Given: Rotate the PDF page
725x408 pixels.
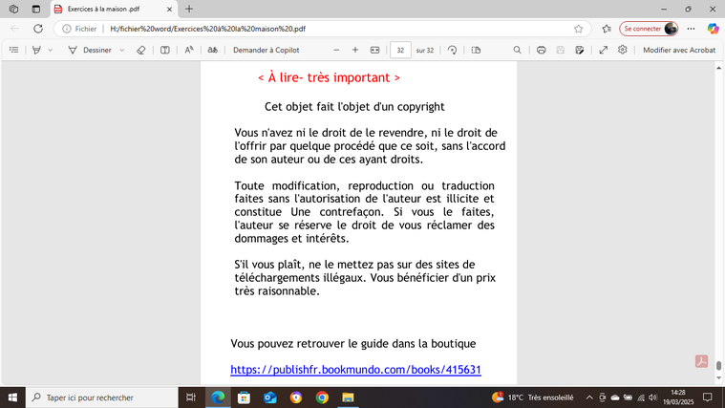Looking at the screenshot, I should tap(452, 50).
